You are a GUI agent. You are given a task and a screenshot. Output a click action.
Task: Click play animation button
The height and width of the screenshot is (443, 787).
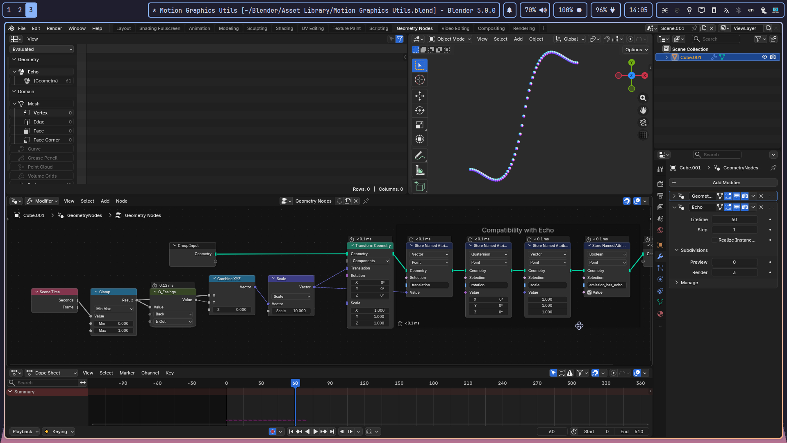[315, 432]
